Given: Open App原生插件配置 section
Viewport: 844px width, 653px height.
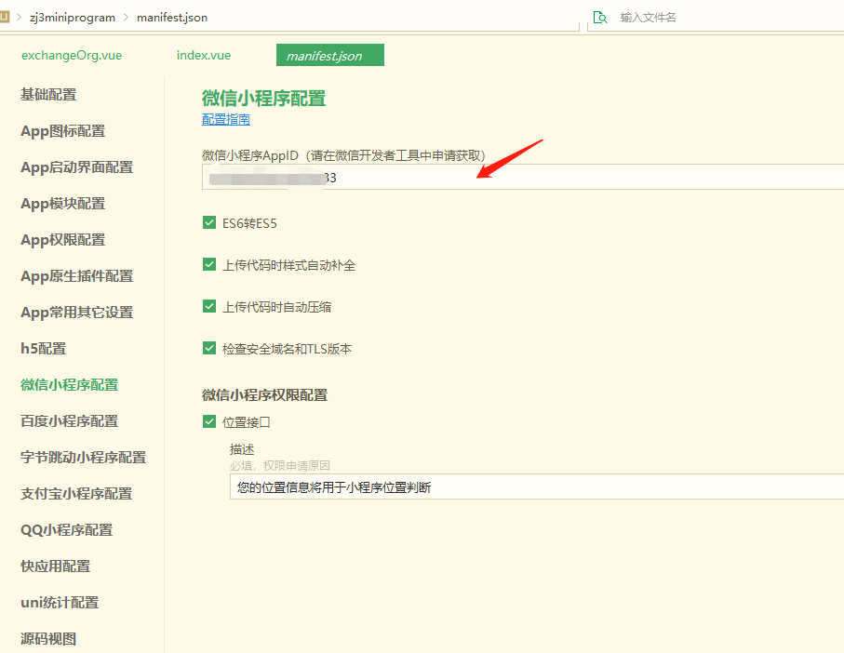Looking at the screenshot, I should click(x=77, y=276).
